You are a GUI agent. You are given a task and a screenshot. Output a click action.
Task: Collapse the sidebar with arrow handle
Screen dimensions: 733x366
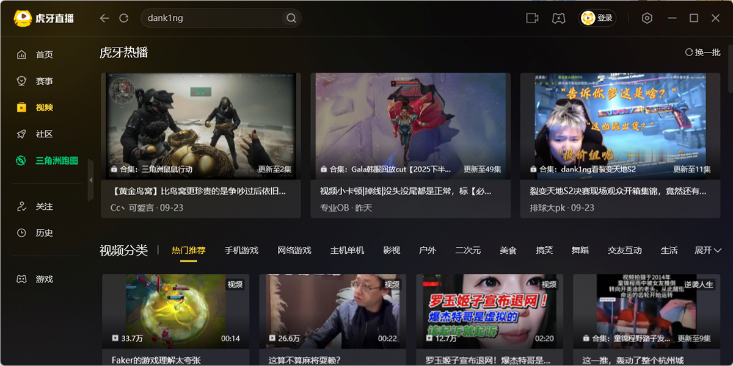[90, 180]
